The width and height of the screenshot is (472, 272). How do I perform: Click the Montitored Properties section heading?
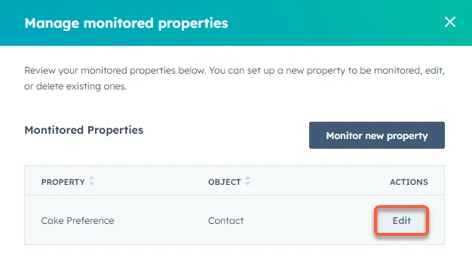84,130
